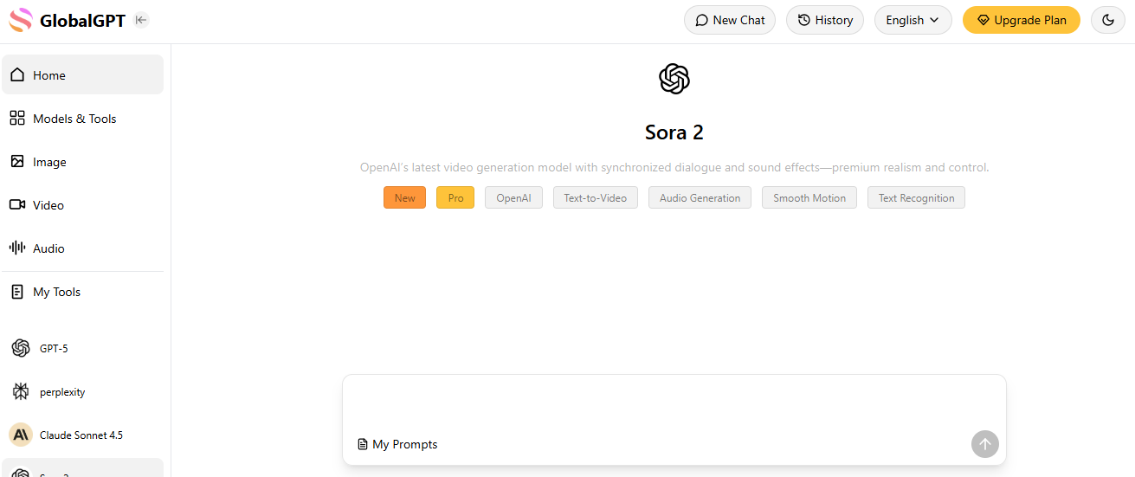
Task: Click the GlobalGPT logo icon
Action: point(20,20)
